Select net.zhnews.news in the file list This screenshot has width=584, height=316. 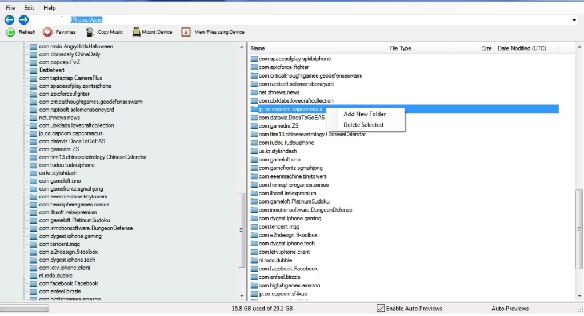[279, 92]
